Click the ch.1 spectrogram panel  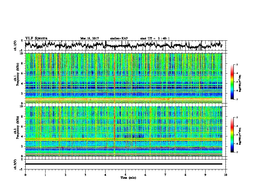[x=123, y=78]
